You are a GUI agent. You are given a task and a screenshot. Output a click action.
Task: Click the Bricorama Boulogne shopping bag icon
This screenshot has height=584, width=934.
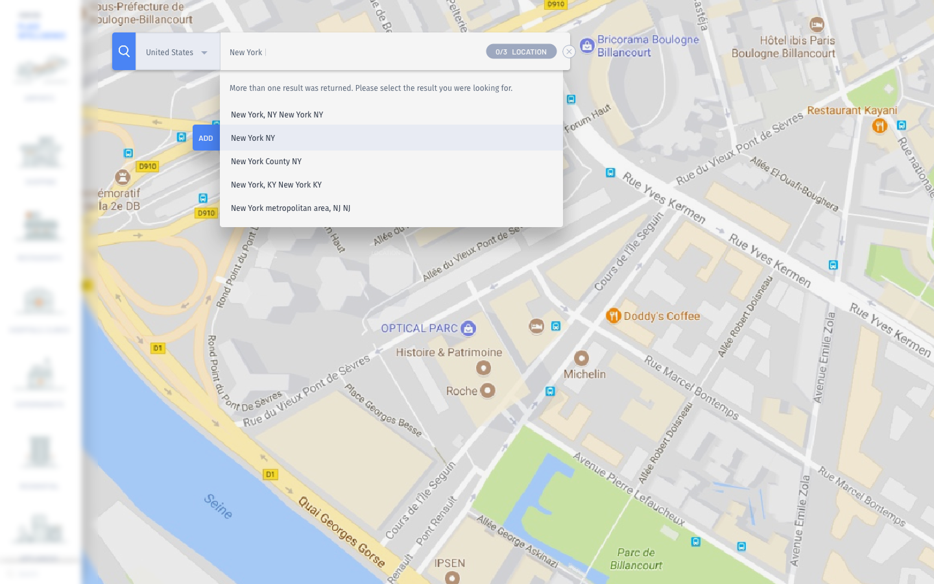click(587, 45)
